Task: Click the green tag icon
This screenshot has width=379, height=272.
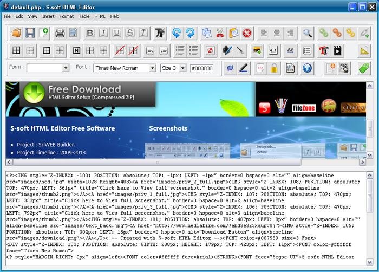Action: click(x=364, y=68)
